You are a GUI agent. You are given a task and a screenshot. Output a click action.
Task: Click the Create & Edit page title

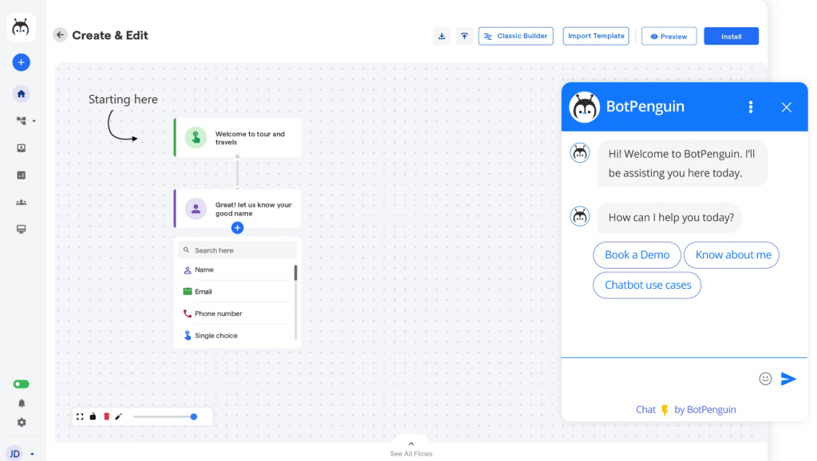(110, 35)
